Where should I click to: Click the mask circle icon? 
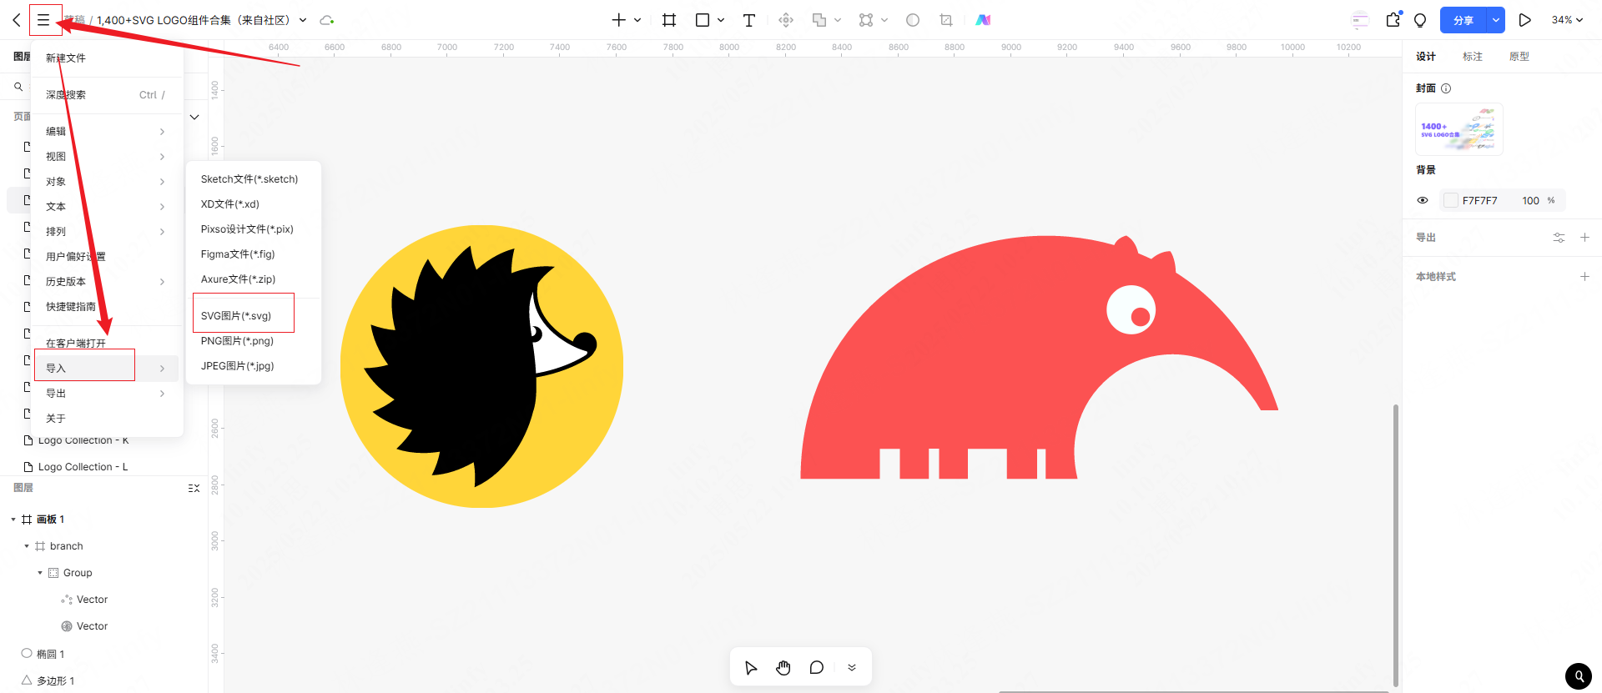pyautogui.click(x=913, y=20)
